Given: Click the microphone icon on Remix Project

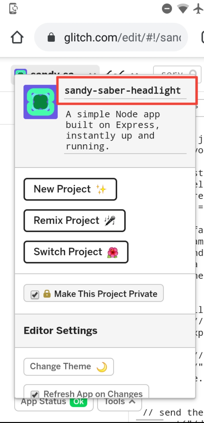Looking at the screenshot, I should pos(110,220).
